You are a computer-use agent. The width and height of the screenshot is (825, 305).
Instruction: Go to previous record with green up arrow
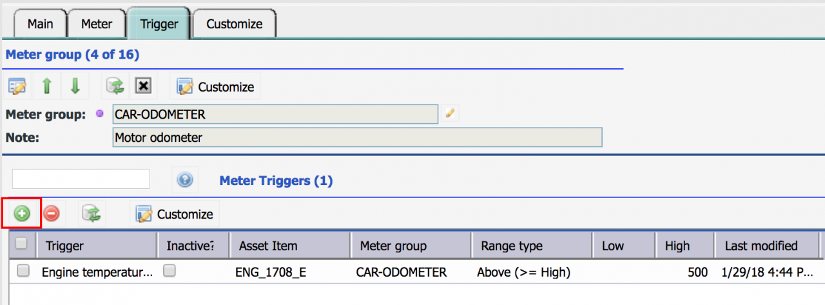click(x=46, y=86)
